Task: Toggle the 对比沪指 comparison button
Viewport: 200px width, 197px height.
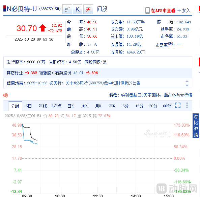Action: pyautogui.click(x=196, y=126)
